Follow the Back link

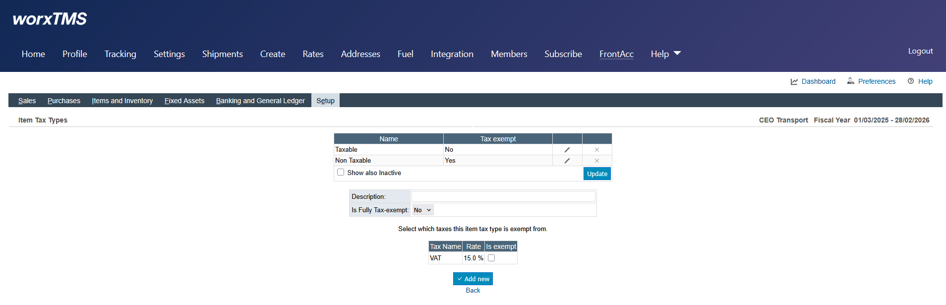pos(473,291)
